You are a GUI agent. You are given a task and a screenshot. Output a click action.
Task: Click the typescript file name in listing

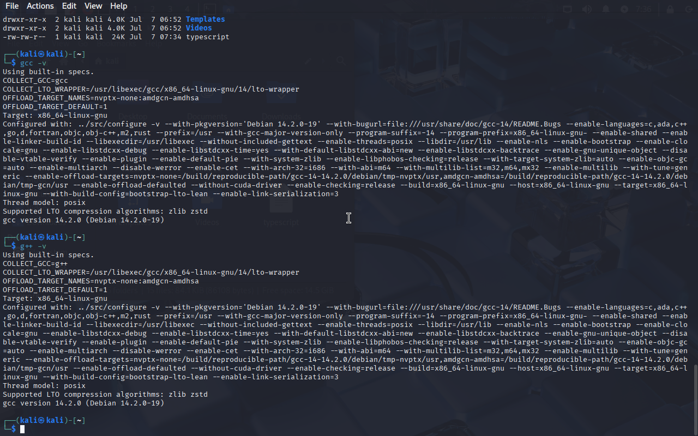207,37
